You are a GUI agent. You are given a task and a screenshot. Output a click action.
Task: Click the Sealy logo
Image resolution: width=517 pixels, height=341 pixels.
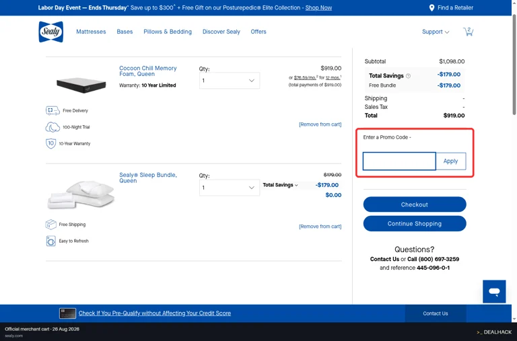(50, 32)
